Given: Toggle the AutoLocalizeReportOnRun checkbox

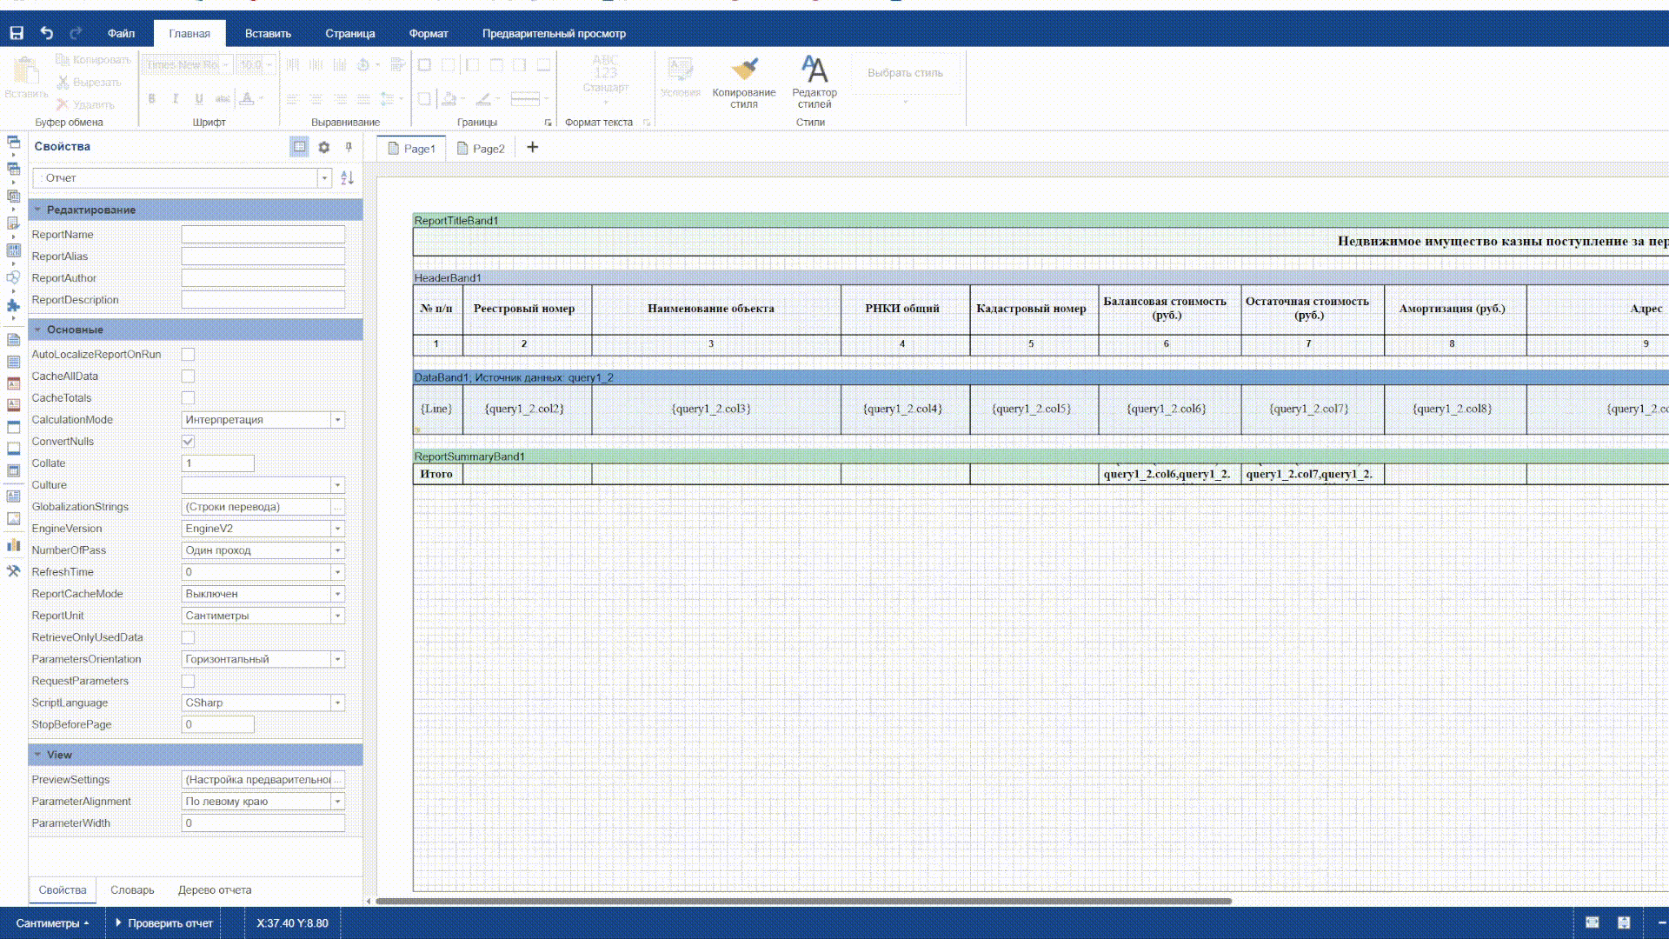Looking at the screenshot, I should (188, 355).
